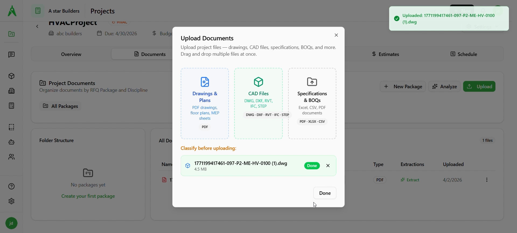Image resolution: width=517 pixels, height=233 pixels.
Task: Select the CAD Files upload category
Action: click(258, 104)
